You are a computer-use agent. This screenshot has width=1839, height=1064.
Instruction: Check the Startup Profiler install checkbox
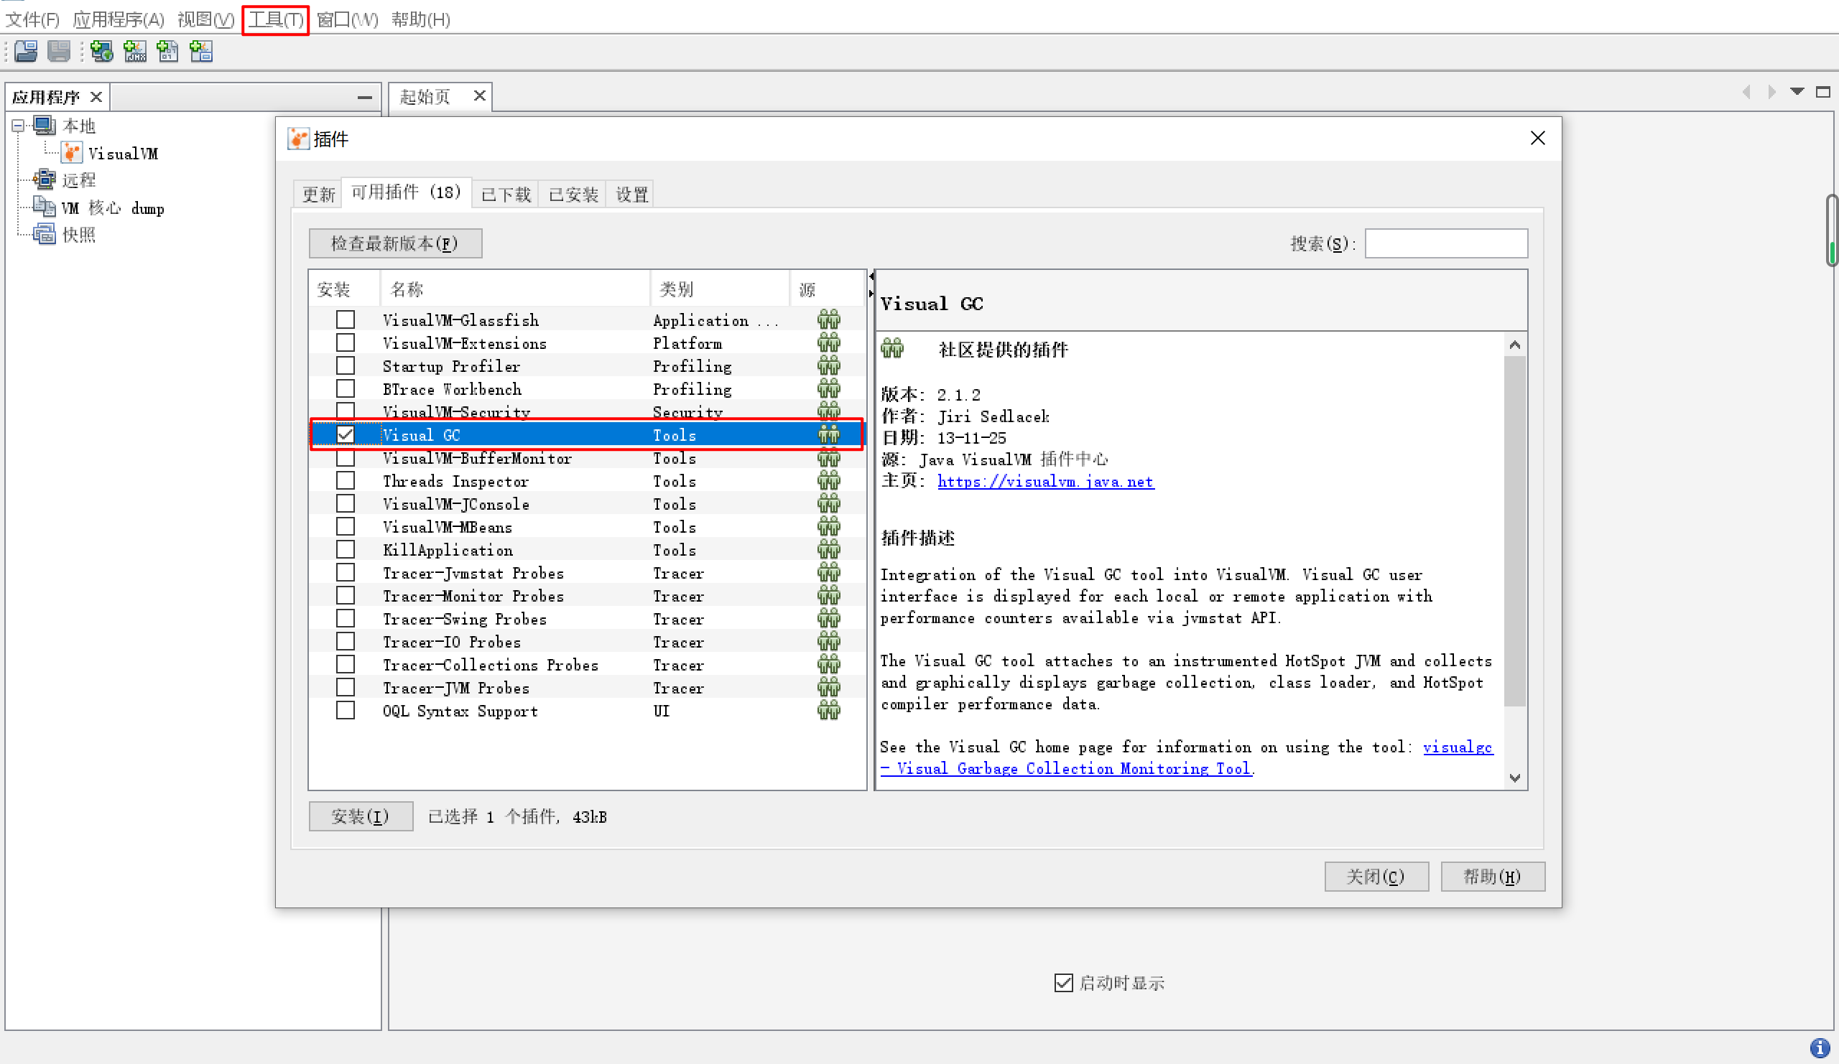click(x=346, y=365)
